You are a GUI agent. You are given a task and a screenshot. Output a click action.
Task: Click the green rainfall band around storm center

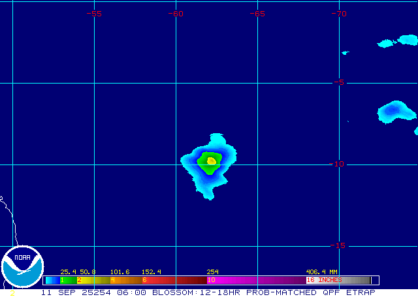[209, 168]
